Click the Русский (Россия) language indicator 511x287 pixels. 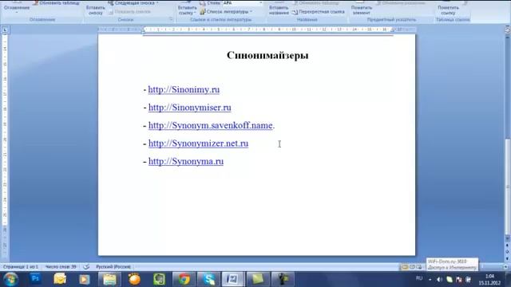113,267
